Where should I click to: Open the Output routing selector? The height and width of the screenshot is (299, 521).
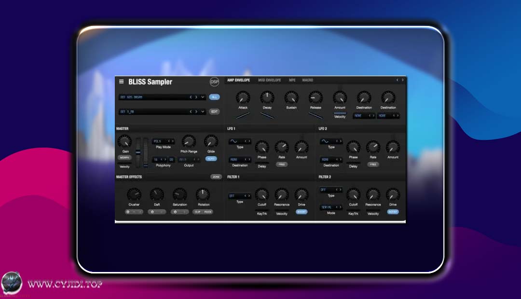189,160
